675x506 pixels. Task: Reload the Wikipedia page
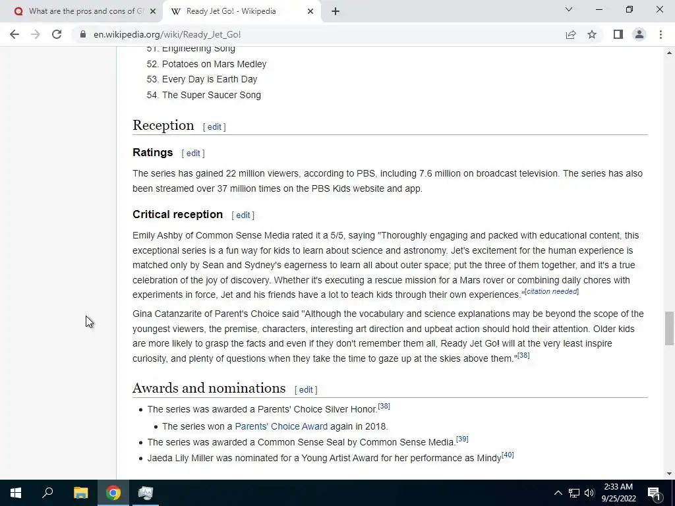(x=57, y=34)
